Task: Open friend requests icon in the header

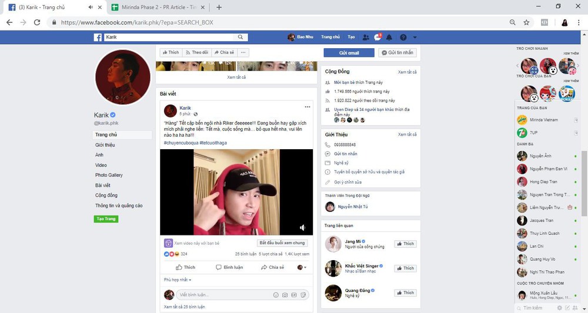Action: (366, 37)
